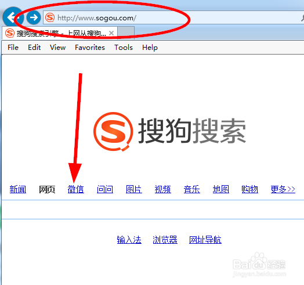Viewport: 304px width, 285px height.
Task: Open the 微信 WeChat search link
Action: 76,189
